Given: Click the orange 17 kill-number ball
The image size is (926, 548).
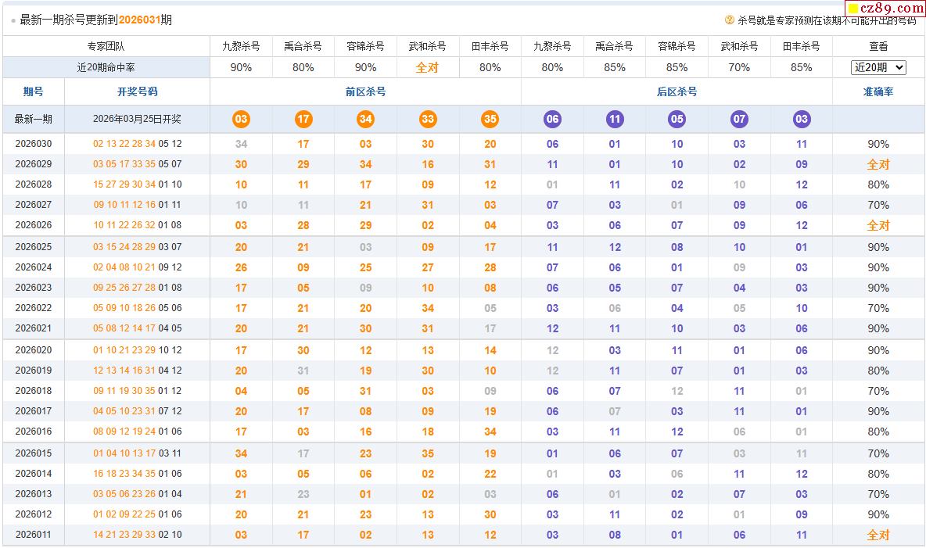Looking at the screenshot, I should [x=303, y=120].
